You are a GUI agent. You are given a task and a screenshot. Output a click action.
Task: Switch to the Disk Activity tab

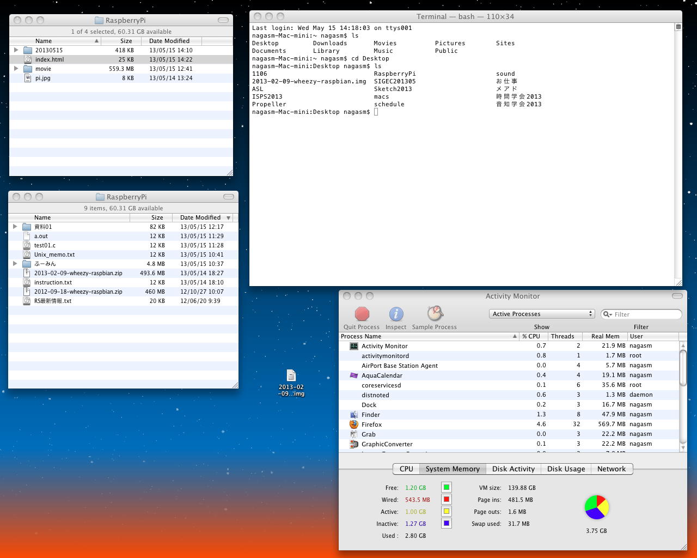point(513,469)
